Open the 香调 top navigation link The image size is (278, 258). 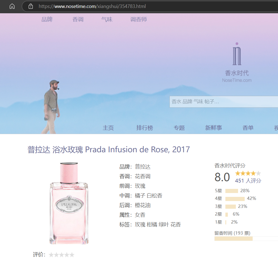pos(78,19)
